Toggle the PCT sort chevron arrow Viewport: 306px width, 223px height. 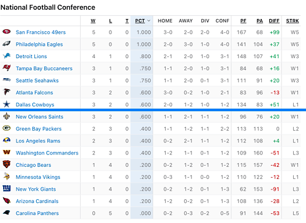pyautogui.click(x=149, y=21)
